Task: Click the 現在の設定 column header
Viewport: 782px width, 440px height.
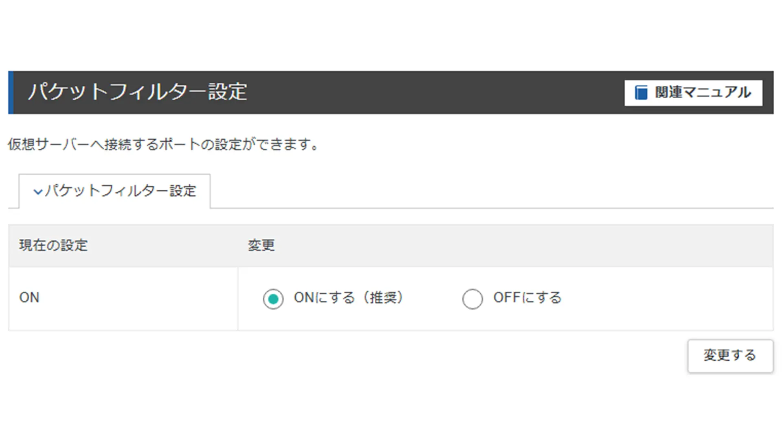Action: (x=53, y=245)
